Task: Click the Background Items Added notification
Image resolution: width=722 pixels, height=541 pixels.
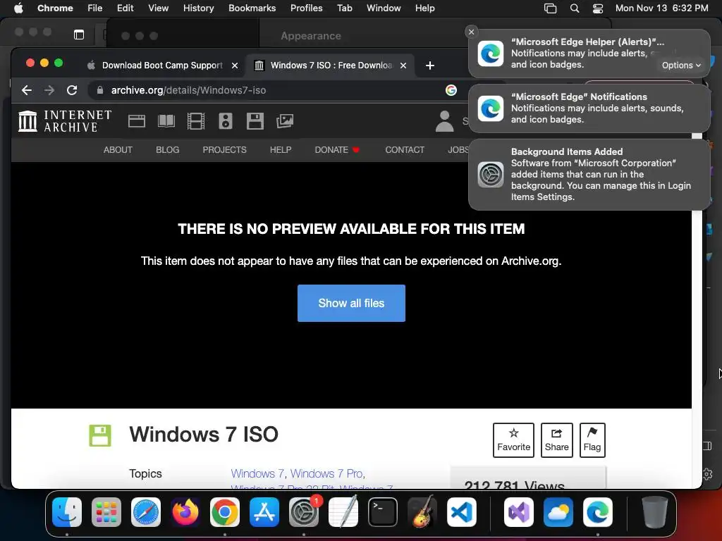Action: click(589, 175)
